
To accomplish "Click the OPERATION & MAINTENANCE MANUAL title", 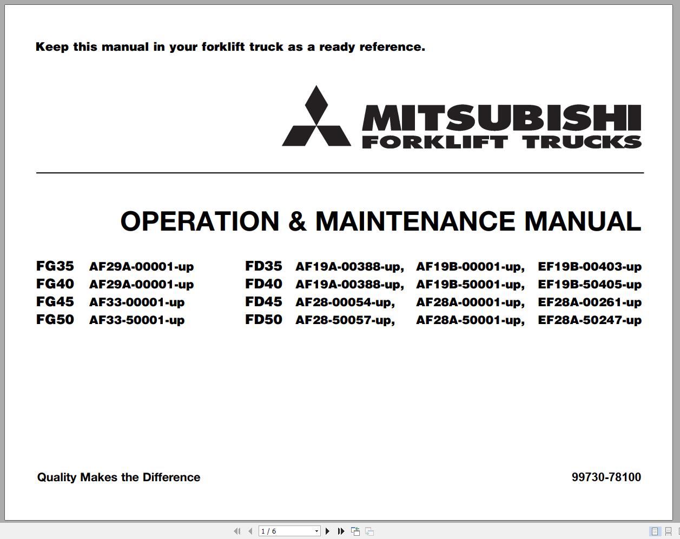I will pos(381,221).
